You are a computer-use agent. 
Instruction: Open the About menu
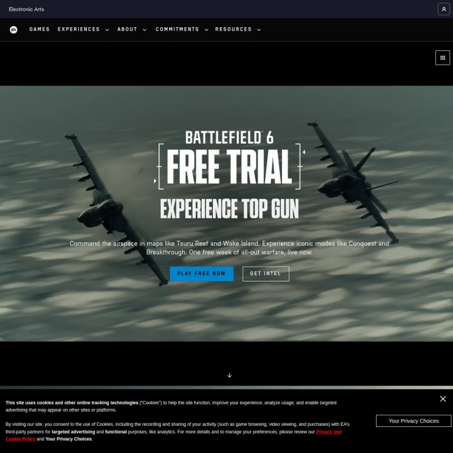[127, 29]
